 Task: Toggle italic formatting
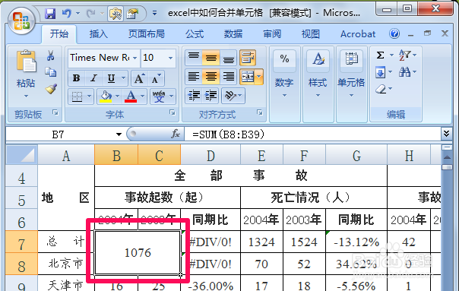pyautogui.click(x=93, y=78)
